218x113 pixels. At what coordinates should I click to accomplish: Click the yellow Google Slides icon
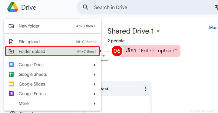(11, 84)
